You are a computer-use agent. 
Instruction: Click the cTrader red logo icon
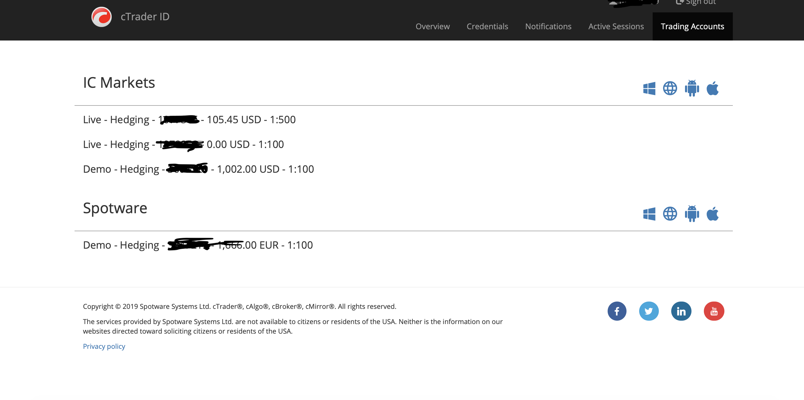102,17
